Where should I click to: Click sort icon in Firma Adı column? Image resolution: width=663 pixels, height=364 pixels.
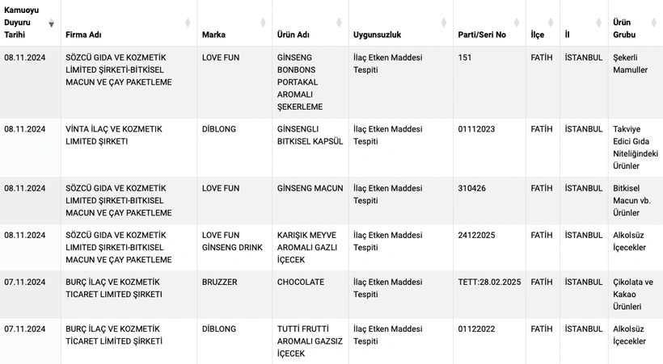188,23
